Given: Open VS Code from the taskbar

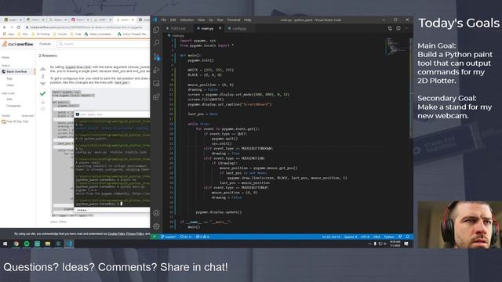Looking at the screenshot, I should (69, 244).
